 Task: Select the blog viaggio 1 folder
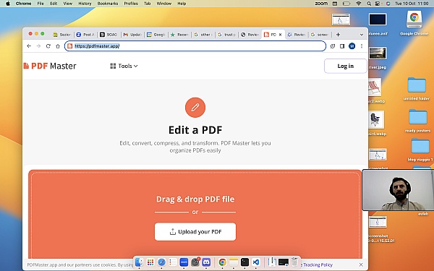point(420,150)
